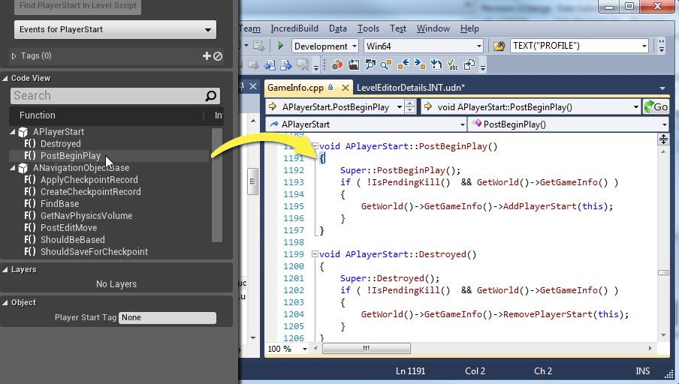
Task: Collapse the Object section
Action: pos(5,303)
